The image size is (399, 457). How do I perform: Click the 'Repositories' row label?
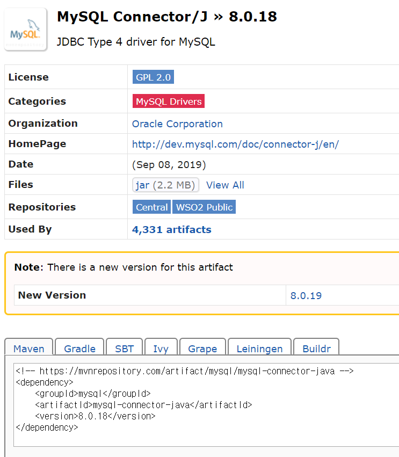(x=42, y=207)
